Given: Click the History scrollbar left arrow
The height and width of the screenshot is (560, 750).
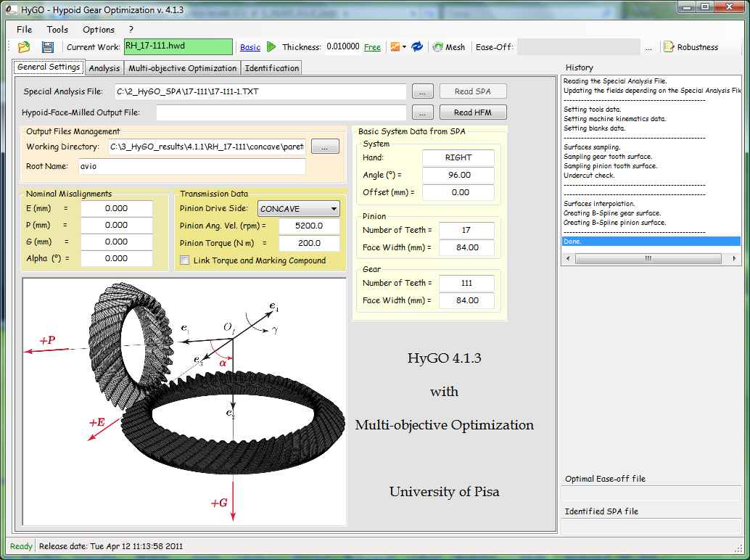Looking at the screenshot, I should click(x=568, y=258).
